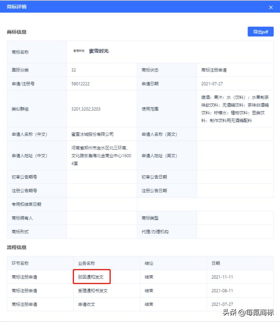Click the 环节名称 column header
280x322 pixels.
20,263
